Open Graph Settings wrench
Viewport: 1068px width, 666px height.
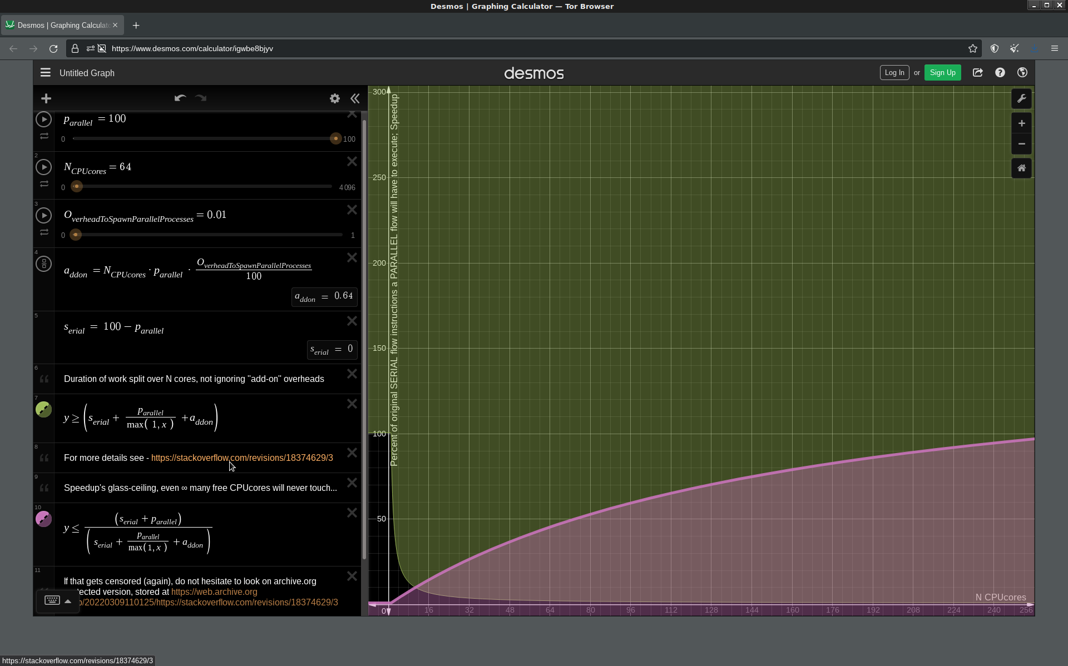tap(1022, 99)
